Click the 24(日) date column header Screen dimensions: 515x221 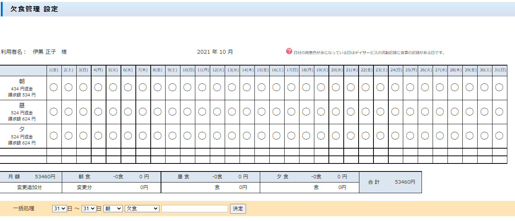click(x=395, y=70)
